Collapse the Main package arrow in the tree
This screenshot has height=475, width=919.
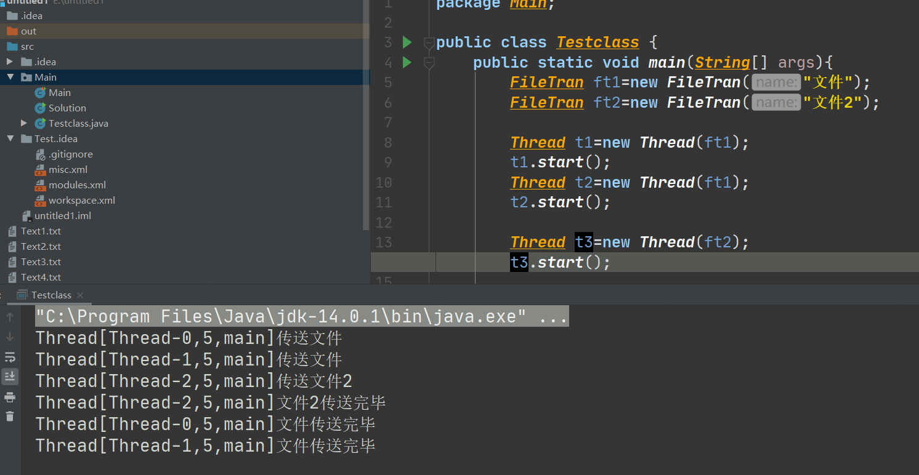pyautogui.click(x=10, y=77)
